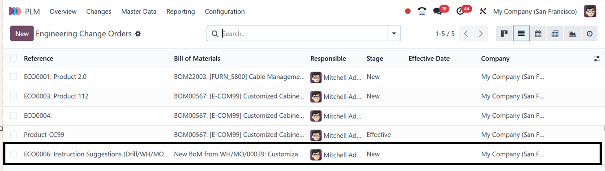Open the user avatar menu
The width and height of the screenshot is (605, 171).
(x=590, y=11)
